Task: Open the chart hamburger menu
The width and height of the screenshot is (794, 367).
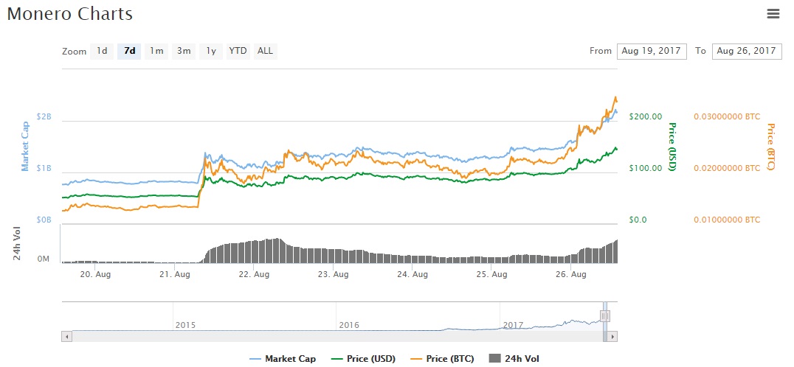Action: pyautogui.click(x=773, y=14)
